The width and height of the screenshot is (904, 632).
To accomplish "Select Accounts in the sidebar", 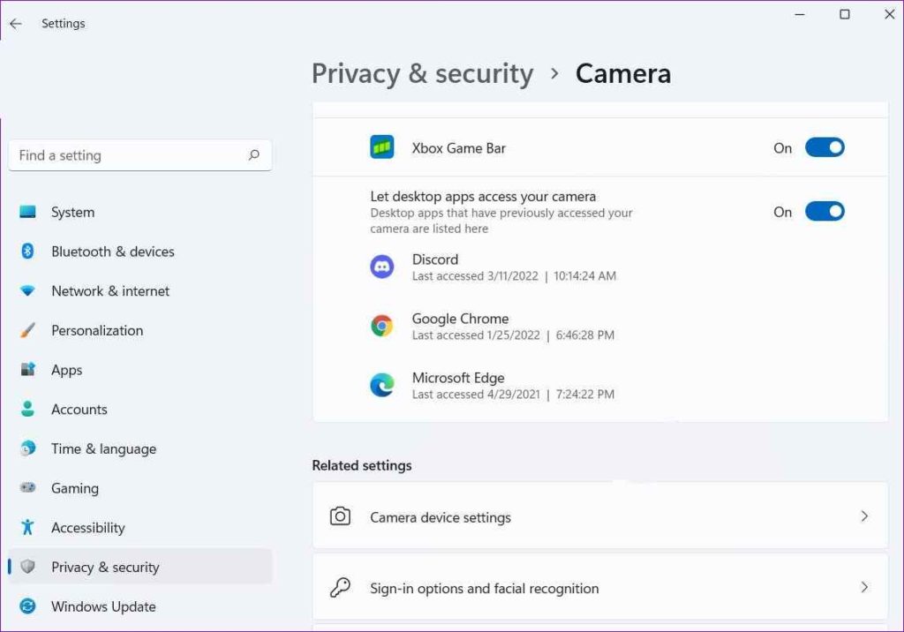I will pyautogui.click(x=140, y=409).
